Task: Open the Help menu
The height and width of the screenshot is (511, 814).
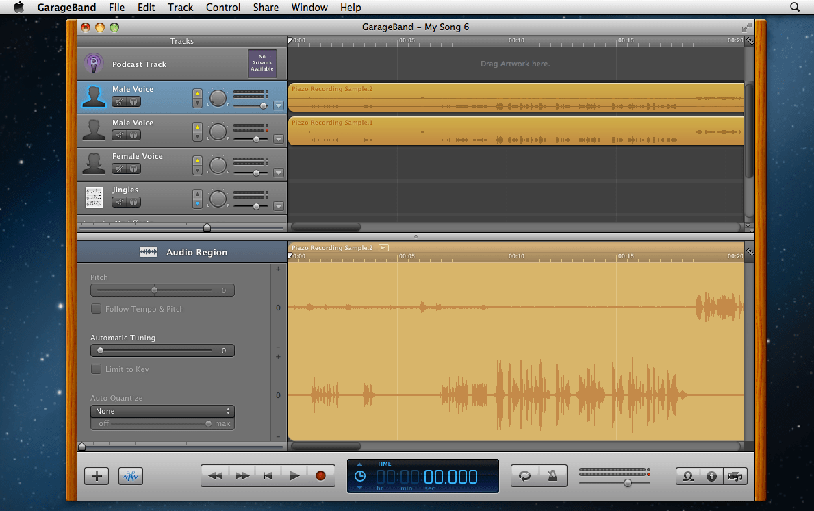Action: pyautogui.click(x=351, y=8)
